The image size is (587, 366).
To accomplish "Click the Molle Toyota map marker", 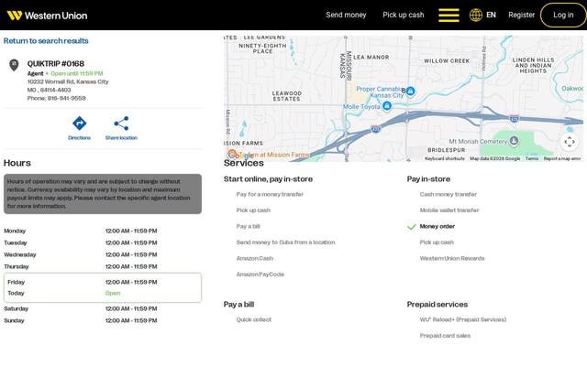I will pos(387,106).
